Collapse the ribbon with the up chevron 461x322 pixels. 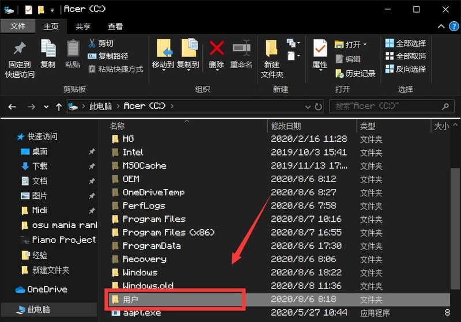441,26
